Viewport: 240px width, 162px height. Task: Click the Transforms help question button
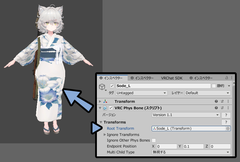pyautogui.click(x=226, y=122)
